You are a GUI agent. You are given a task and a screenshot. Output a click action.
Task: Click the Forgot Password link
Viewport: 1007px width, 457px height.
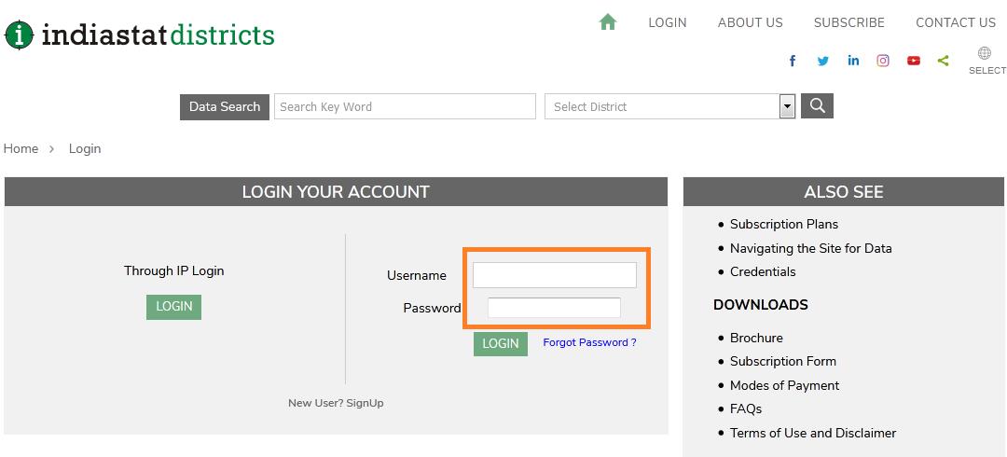tap(589, 342)
